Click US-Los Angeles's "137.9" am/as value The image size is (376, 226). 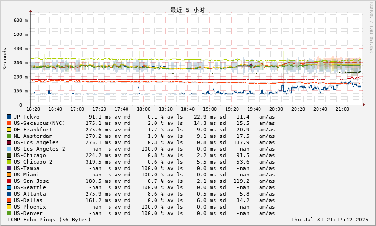[x=241, y=143]
